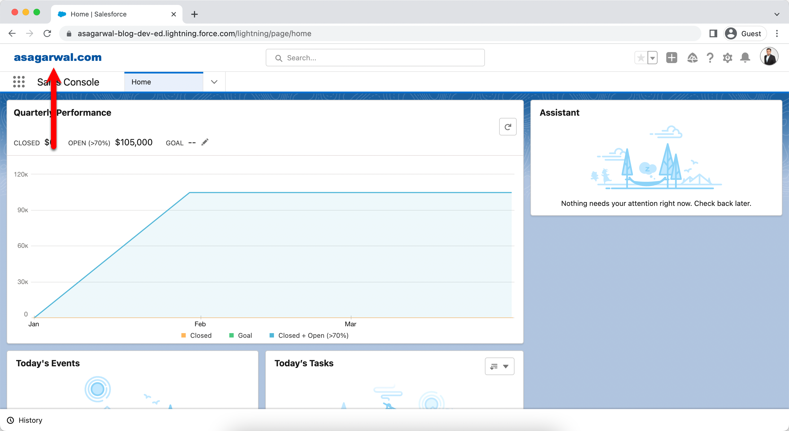Click the notifications bell icon

(x=745, y=58)
